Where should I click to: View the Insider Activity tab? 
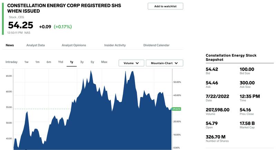[115, 45]
